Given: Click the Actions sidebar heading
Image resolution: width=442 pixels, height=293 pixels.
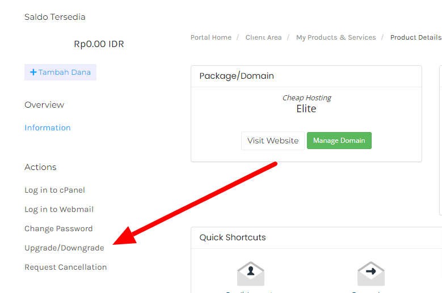Looking at the screenshot, I should [40, 167].
